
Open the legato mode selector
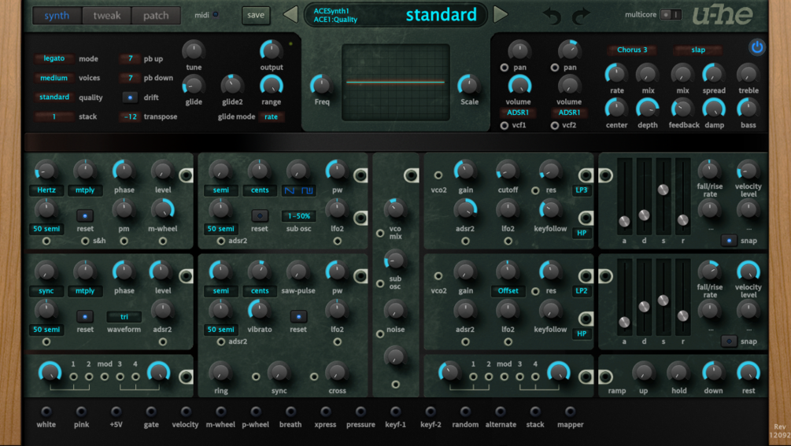(x=54, y=58)
